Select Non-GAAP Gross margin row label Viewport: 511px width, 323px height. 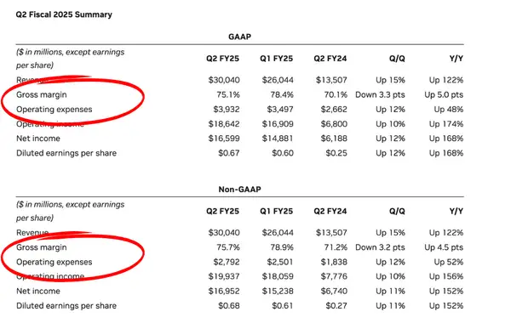42,247
